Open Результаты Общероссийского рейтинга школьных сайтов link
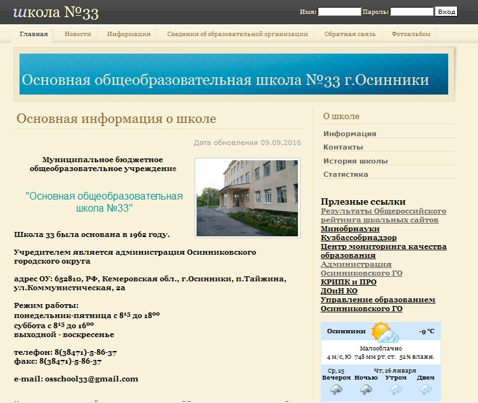 [x=383, y=215]
